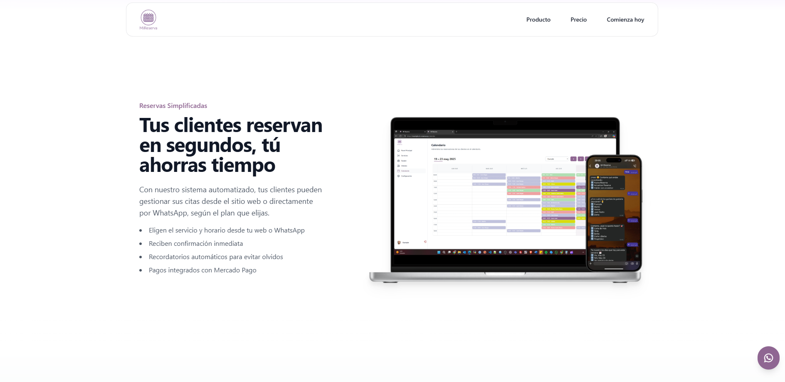Expand the Example dropdown above the calendar
Screen dimensions: 785x382
pyautogui.click(x=557, y=159)
